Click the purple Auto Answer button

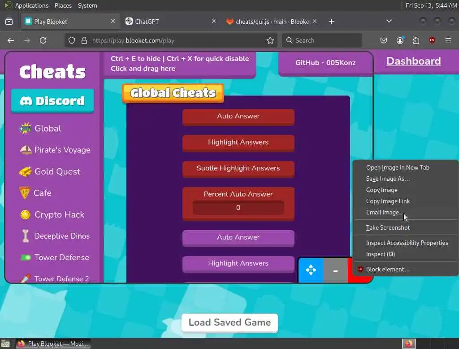tap(238, 238)
